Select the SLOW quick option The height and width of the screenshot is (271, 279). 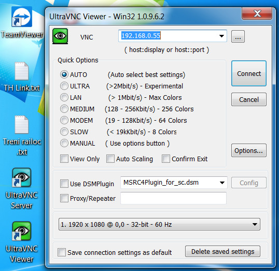pyautogui.click(x=64, y=132)
